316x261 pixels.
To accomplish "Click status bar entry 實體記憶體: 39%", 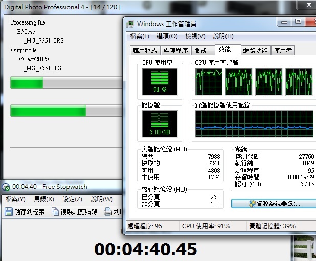I will point(272,226).
